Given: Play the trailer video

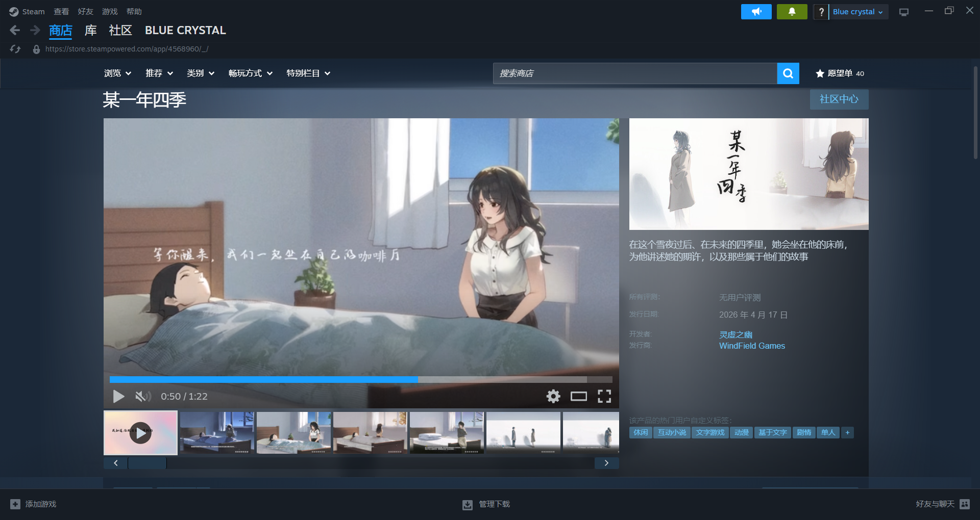Looking at the screenshot, I should 118,396.
